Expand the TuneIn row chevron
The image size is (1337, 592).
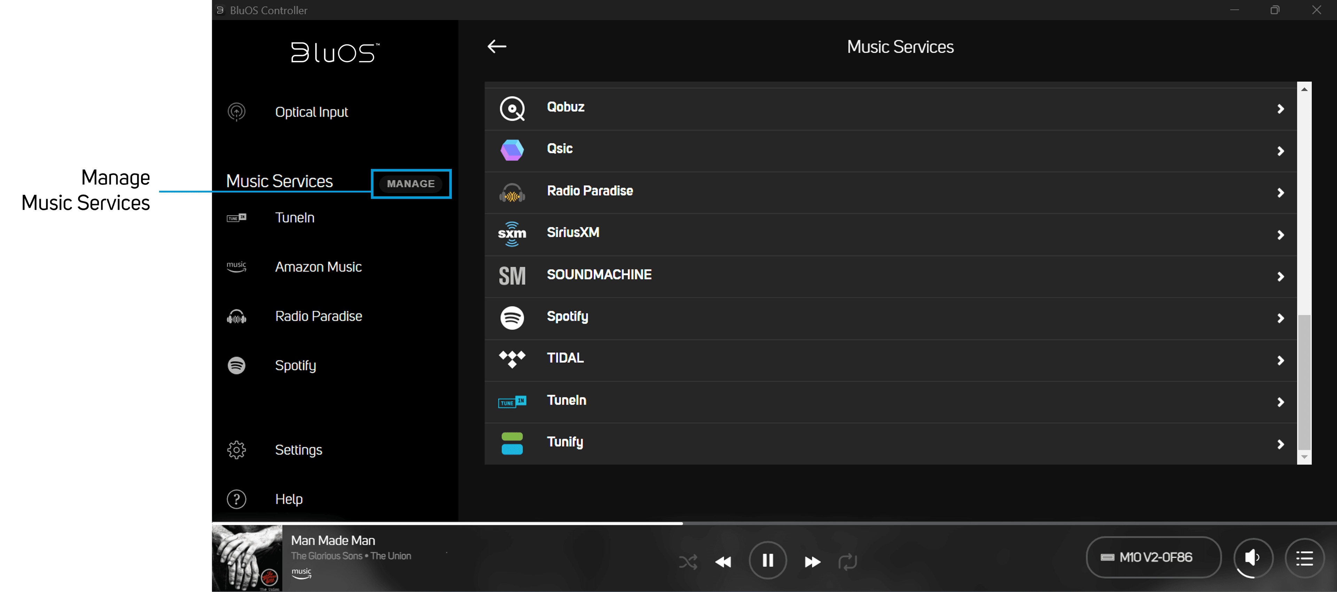(x=1281, y=402)
